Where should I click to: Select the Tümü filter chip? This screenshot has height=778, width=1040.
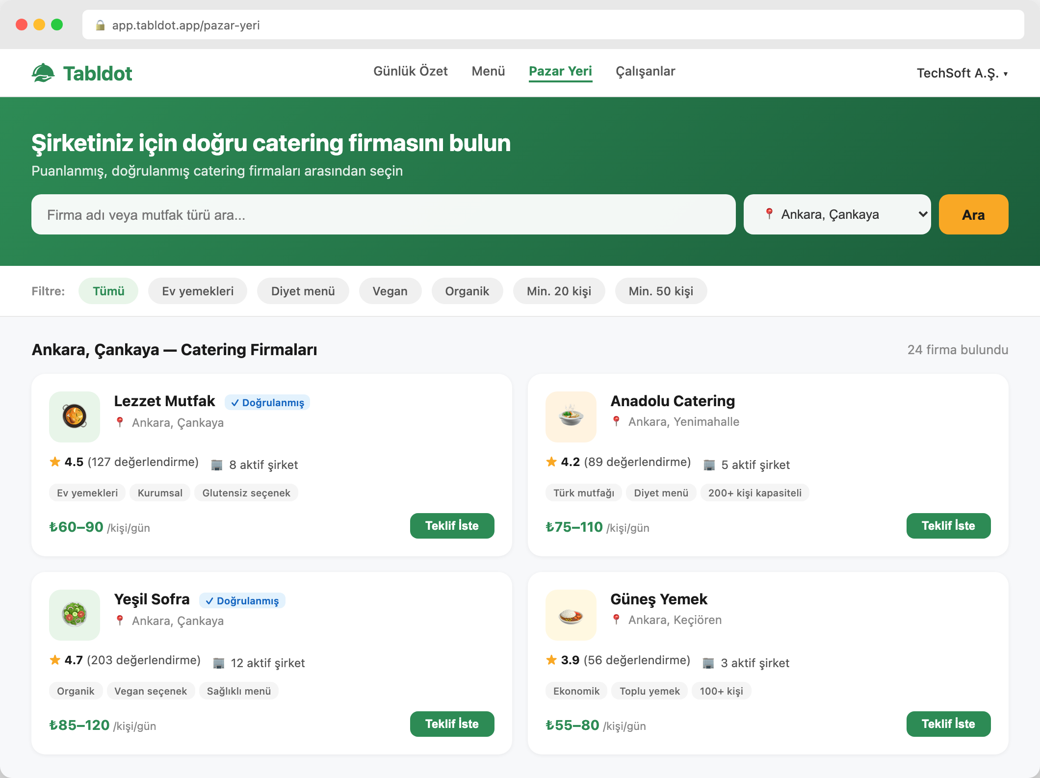coord(108,291)
